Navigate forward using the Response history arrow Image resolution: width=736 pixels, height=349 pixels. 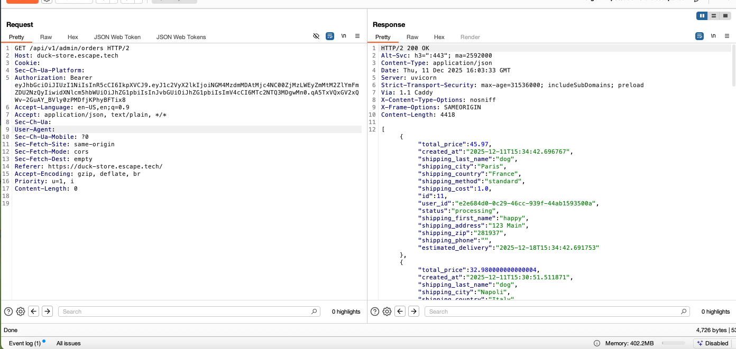(413, 311)
